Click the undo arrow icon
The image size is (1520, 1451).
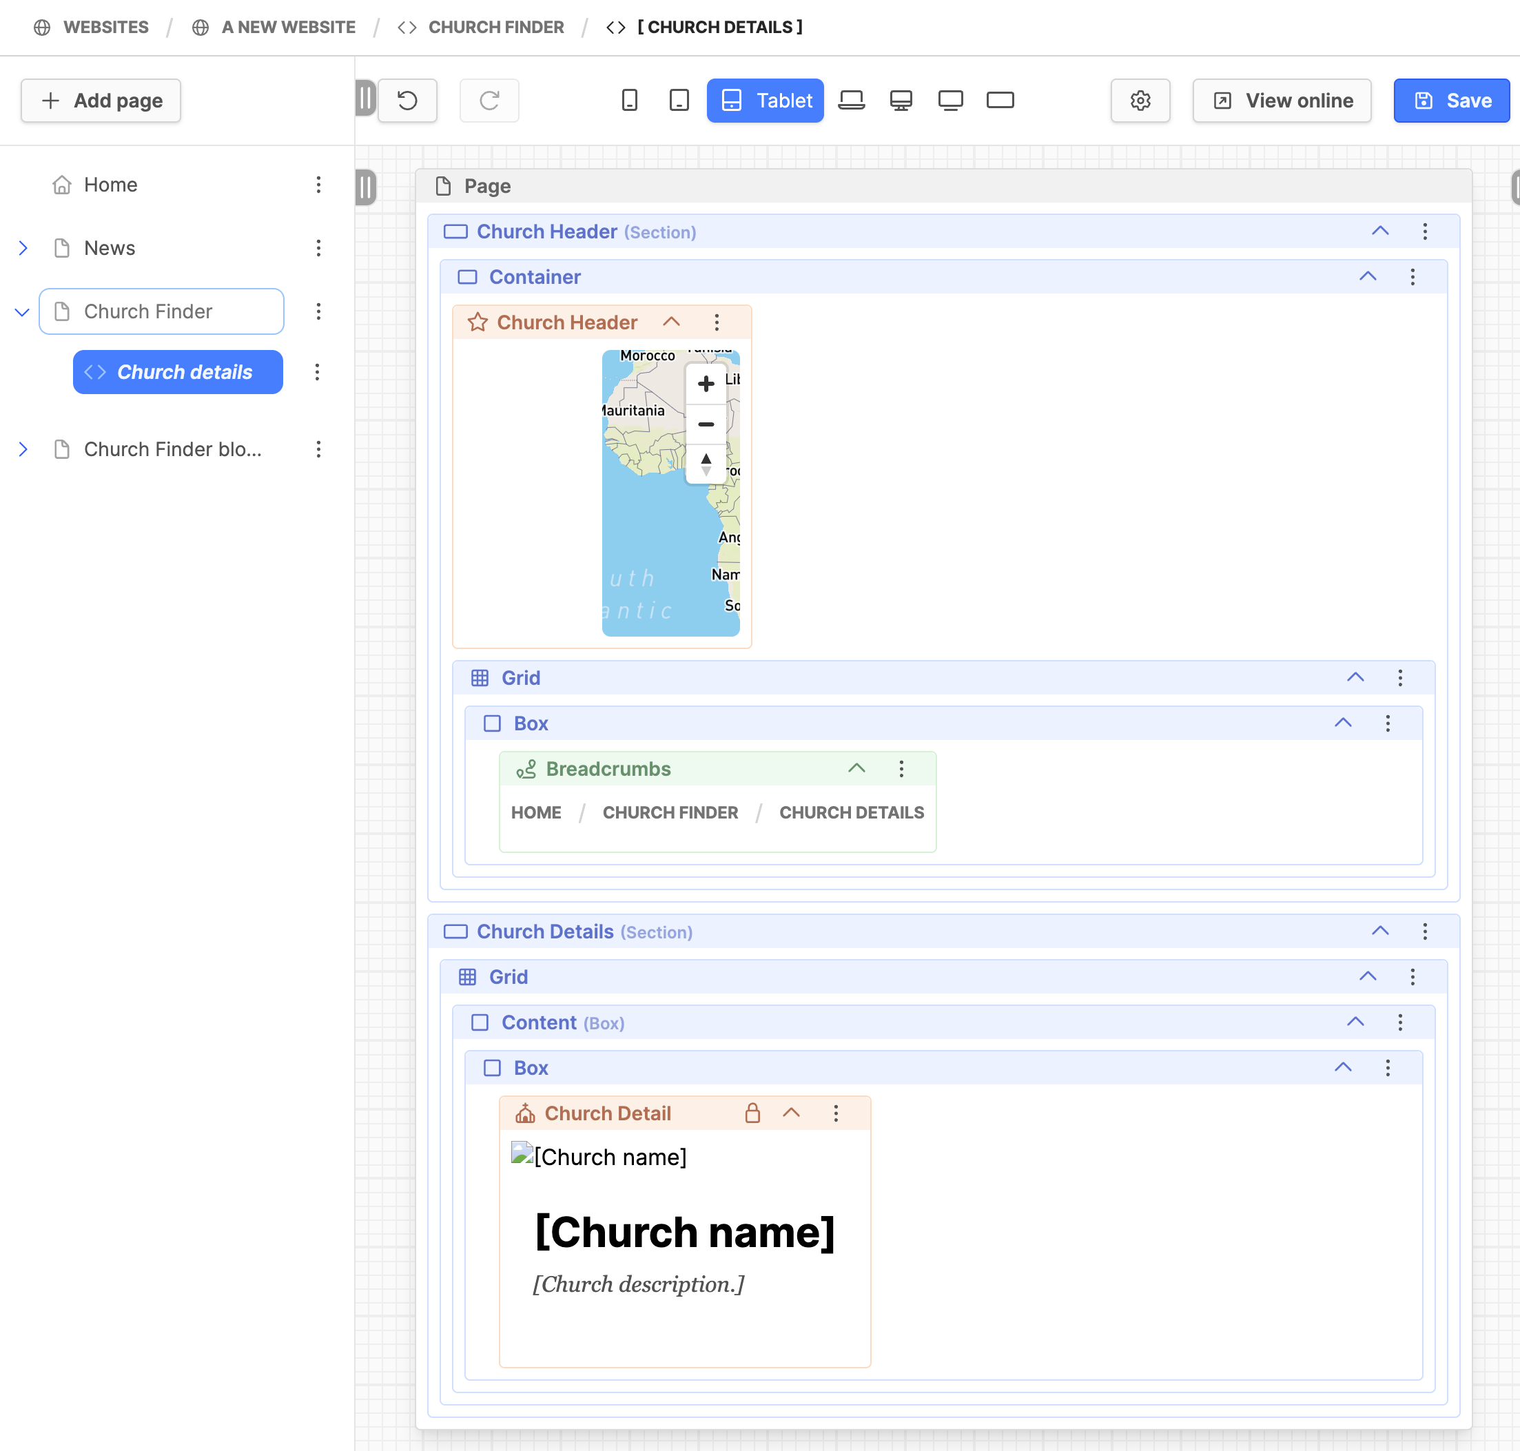point(407,101)
